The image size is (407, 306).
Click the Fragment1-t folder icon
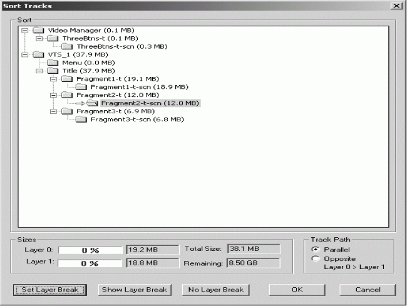(67, 79)
